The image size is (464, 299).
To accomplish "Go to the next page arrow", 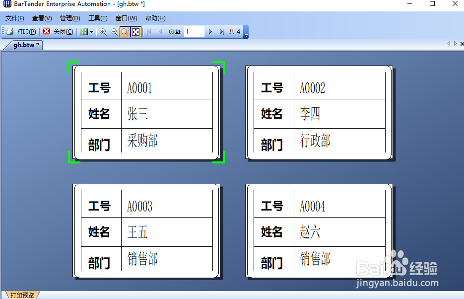I will [x=210, y=32].
